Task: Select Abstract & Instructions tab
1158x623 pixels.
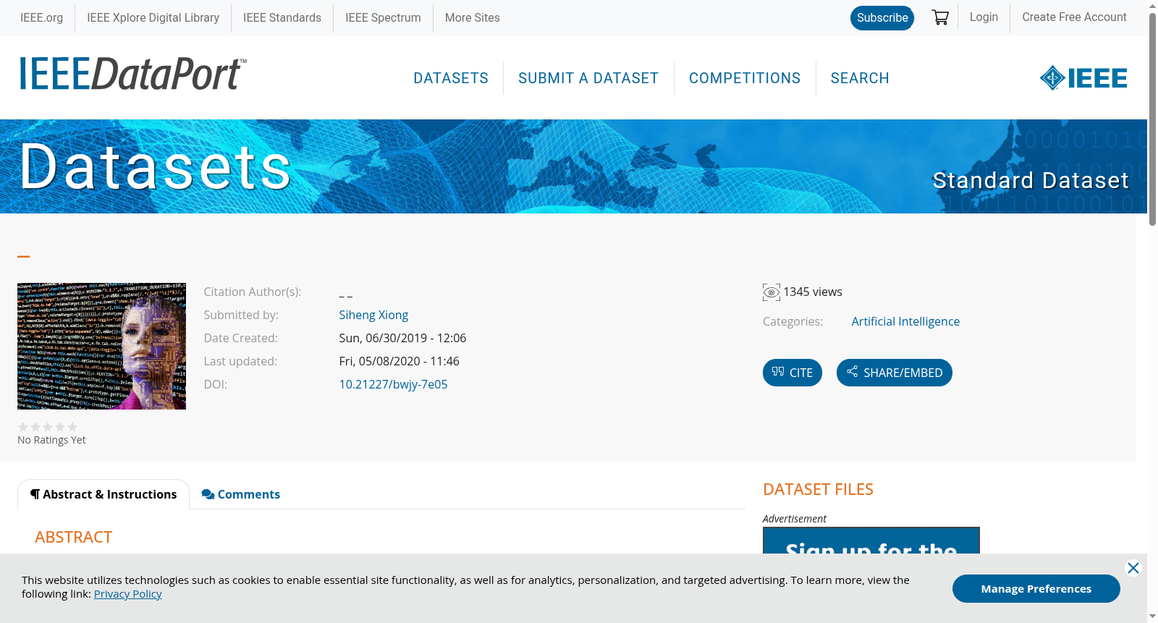Action: pos(103,494)
